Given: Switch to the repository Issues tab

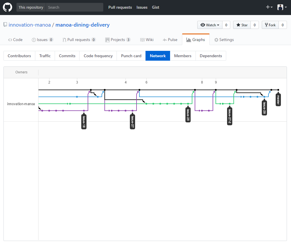Looking at the screenshot, I should tap(43, 40).
